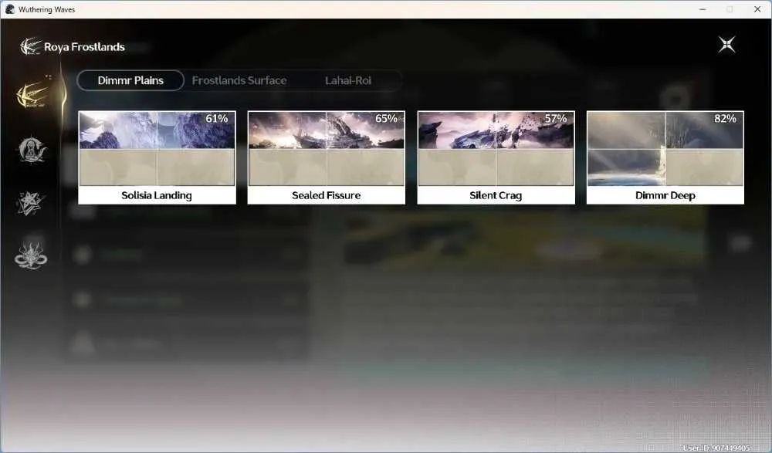Close the exploration panel with the X icon

726,45
